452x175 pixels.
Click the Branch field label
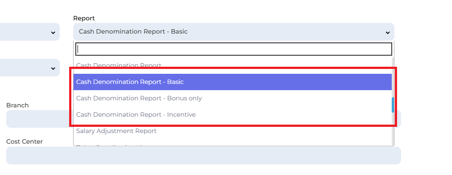[x=18, y=105]
